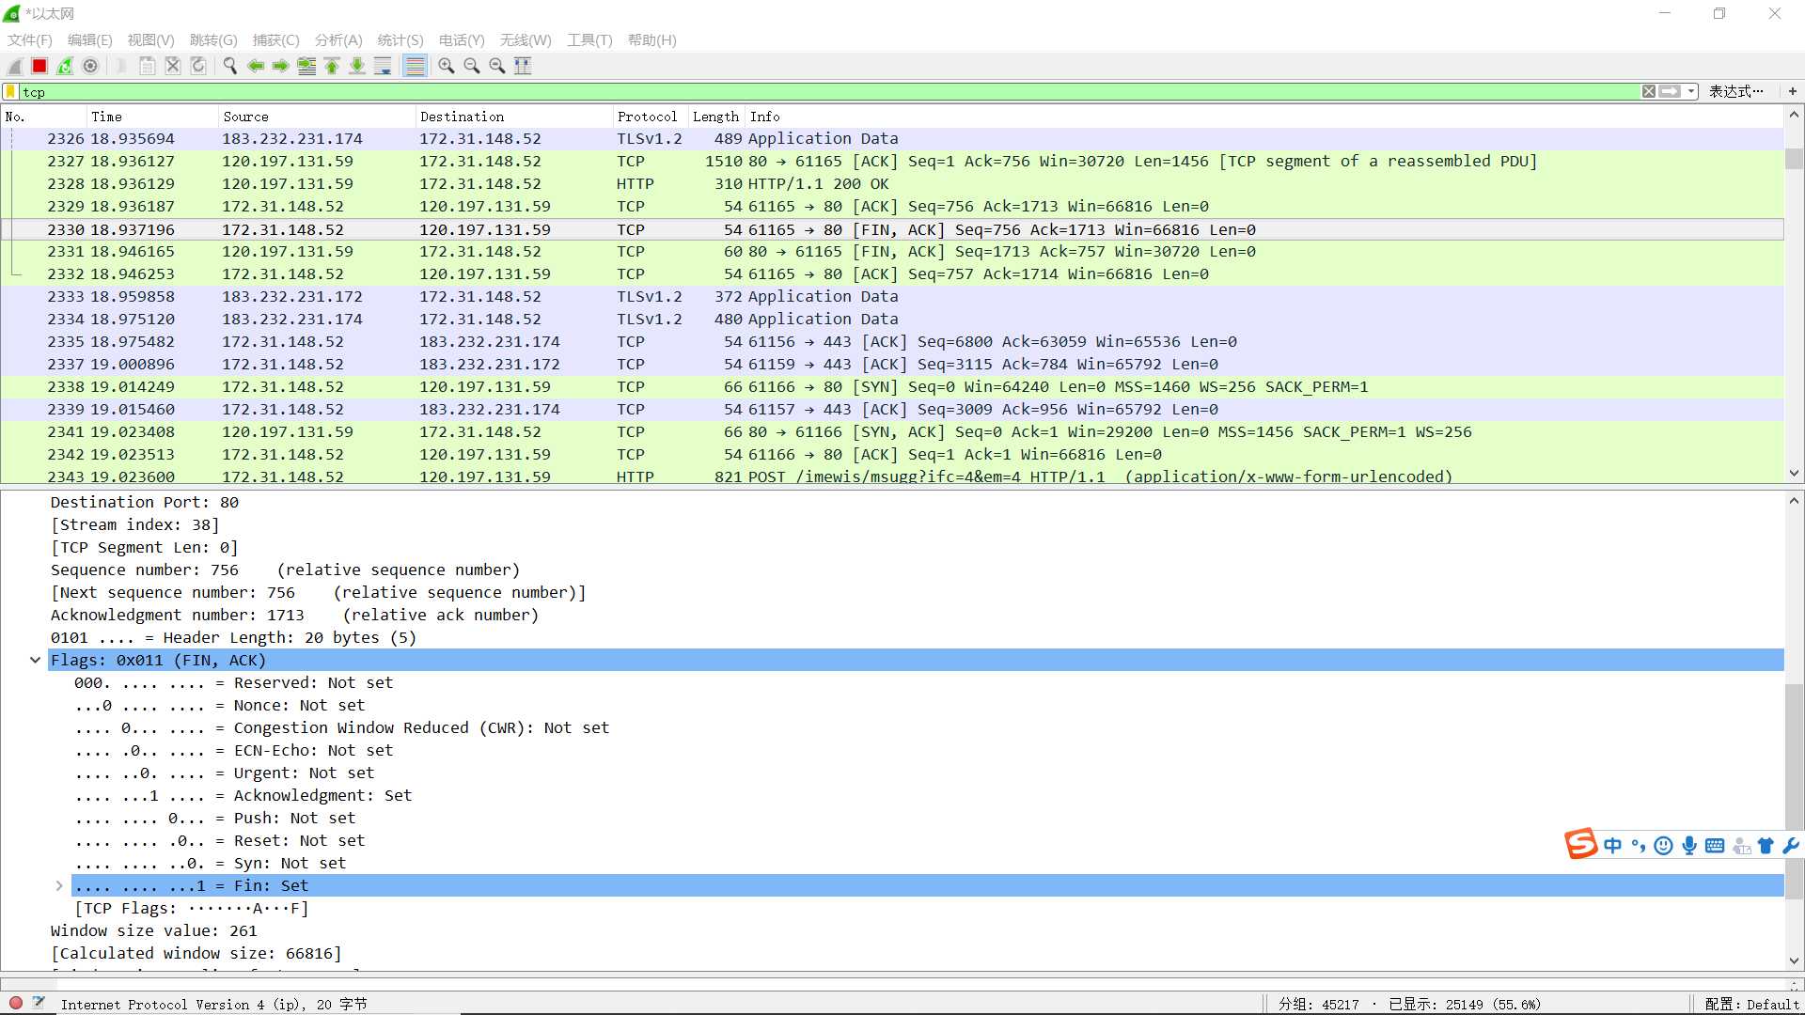Zoom in main window text
1805x1015 pixels.
tap(447, 66)
